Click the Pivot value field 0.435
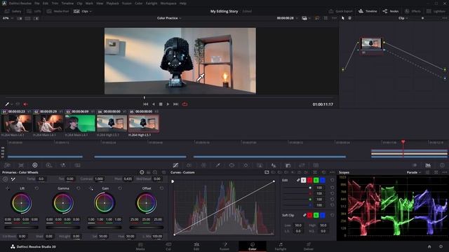The image size is (449, 252). [128, 179]
